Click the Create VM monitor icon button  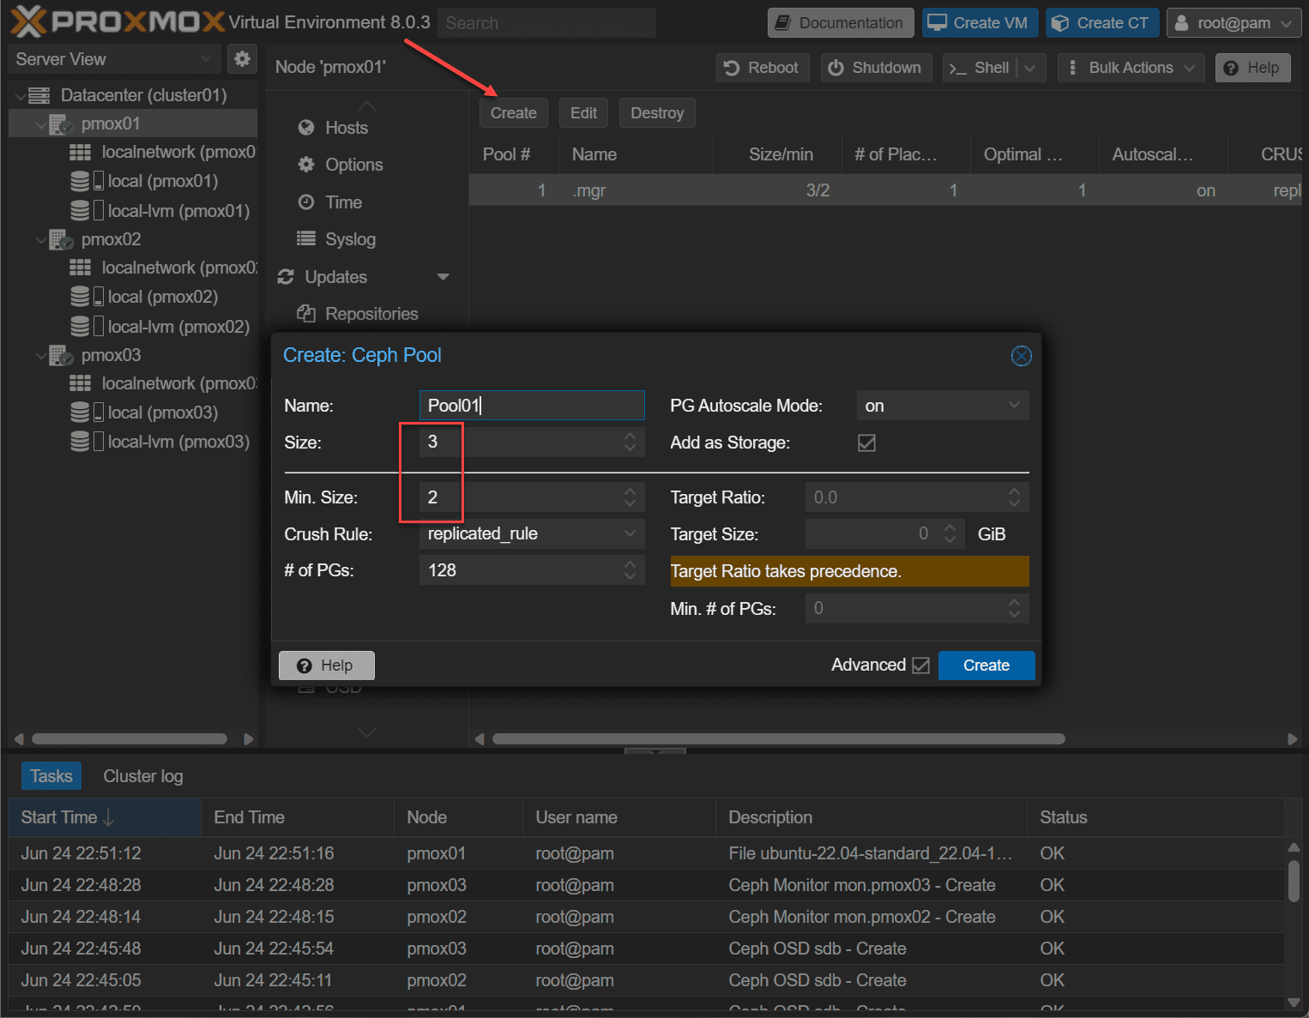[980, 23]
